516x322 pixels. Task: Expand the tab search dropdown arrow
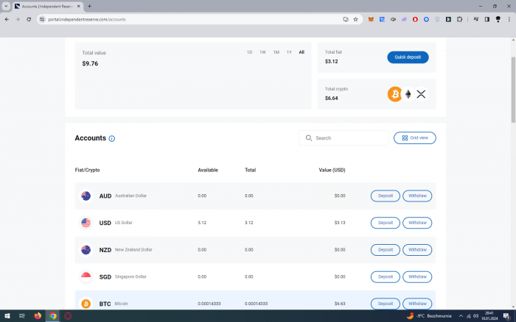click(x=6, y=6)
